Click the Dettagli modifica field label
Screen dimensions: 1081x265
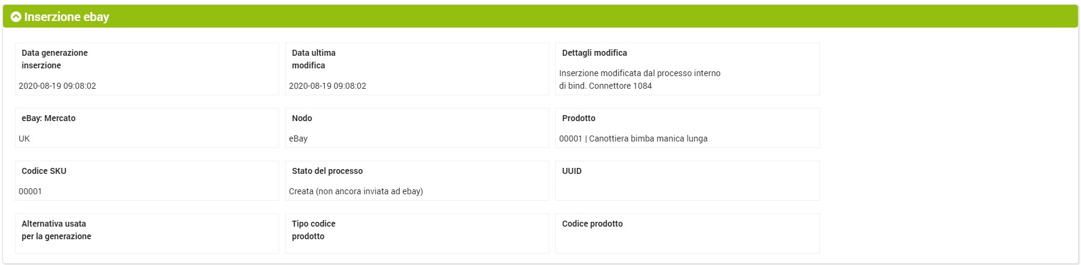(x=594, y=53)
